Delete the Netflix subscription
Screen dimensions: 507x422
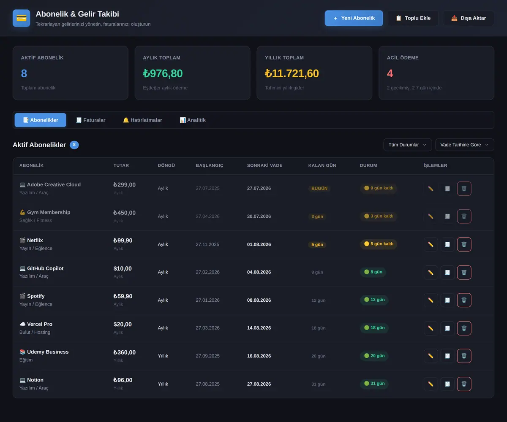[464, 244]
